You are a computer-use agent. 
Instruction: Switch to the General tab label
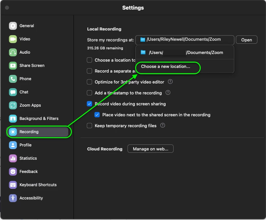[27, 26]
